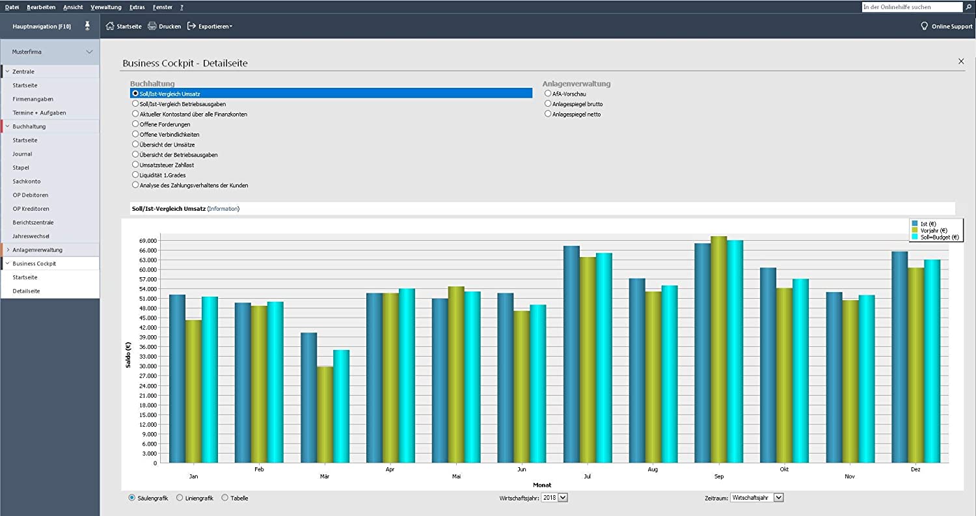
Task: Click the Information link next to chart title
Action: [x=223, y=209]
